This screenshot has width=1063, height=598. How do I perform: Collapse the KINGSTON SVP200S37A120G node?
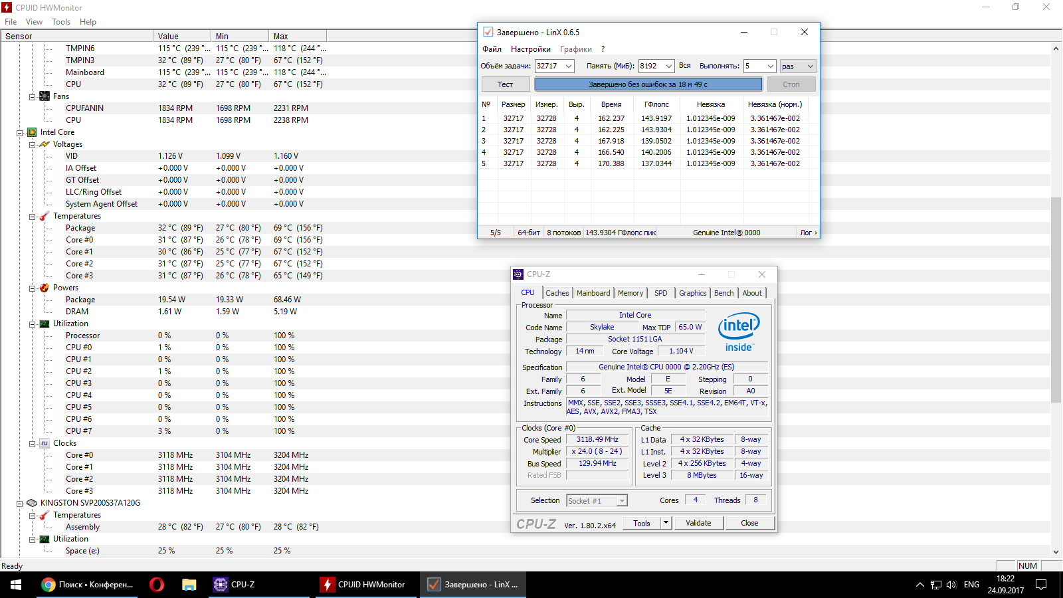tap(19, 503)
